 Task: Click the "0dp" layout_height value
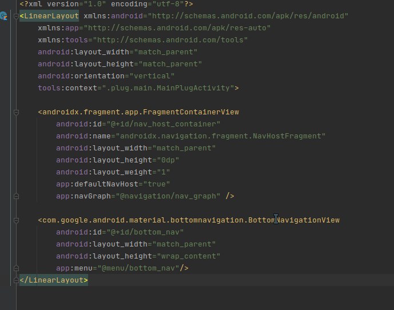click(168, 160)
